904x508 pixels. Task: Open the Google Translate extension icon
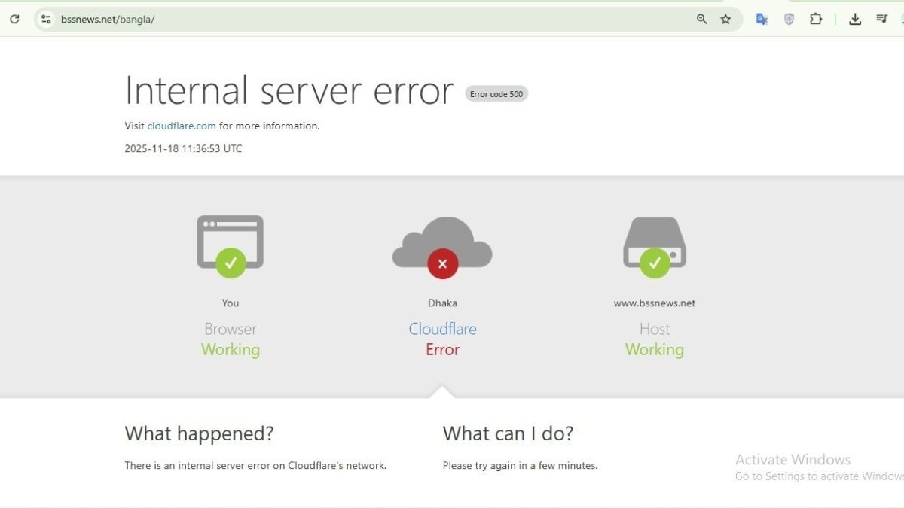tap(762, 20)
